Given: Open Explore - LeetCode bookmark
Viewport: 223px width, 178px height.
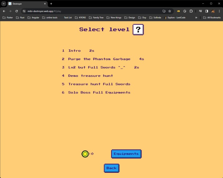Looking at the screenshot, I should click(175, 18).
